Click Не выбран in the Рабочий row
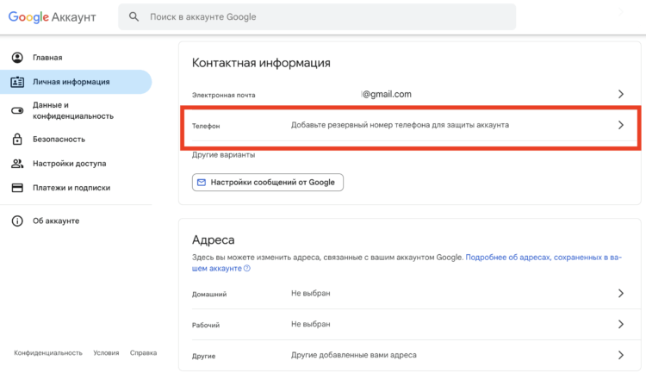 coord(311,325)
